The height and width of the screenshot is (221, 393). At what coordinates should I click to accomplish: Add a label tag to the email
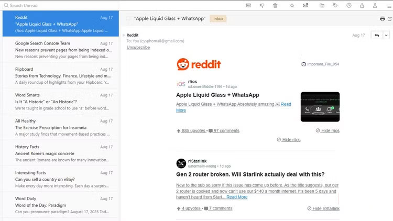pyautogui.click(x=335, y=5)
